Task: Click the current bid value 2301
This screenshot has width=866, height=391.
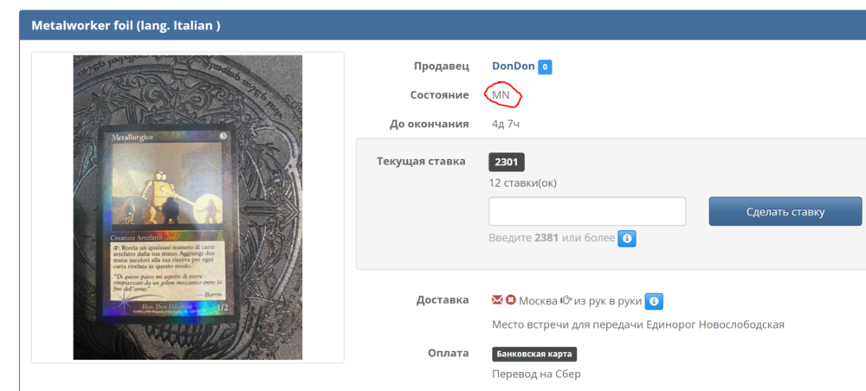Action: pos(507,162)
